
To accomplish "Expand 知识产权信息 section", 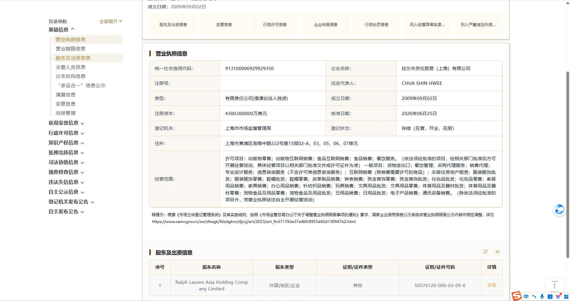I will point(66,143).
